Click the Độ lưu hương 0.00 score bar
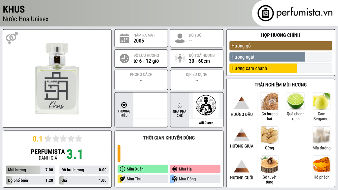This screenshot has height=190, width=338. [84, 170]
